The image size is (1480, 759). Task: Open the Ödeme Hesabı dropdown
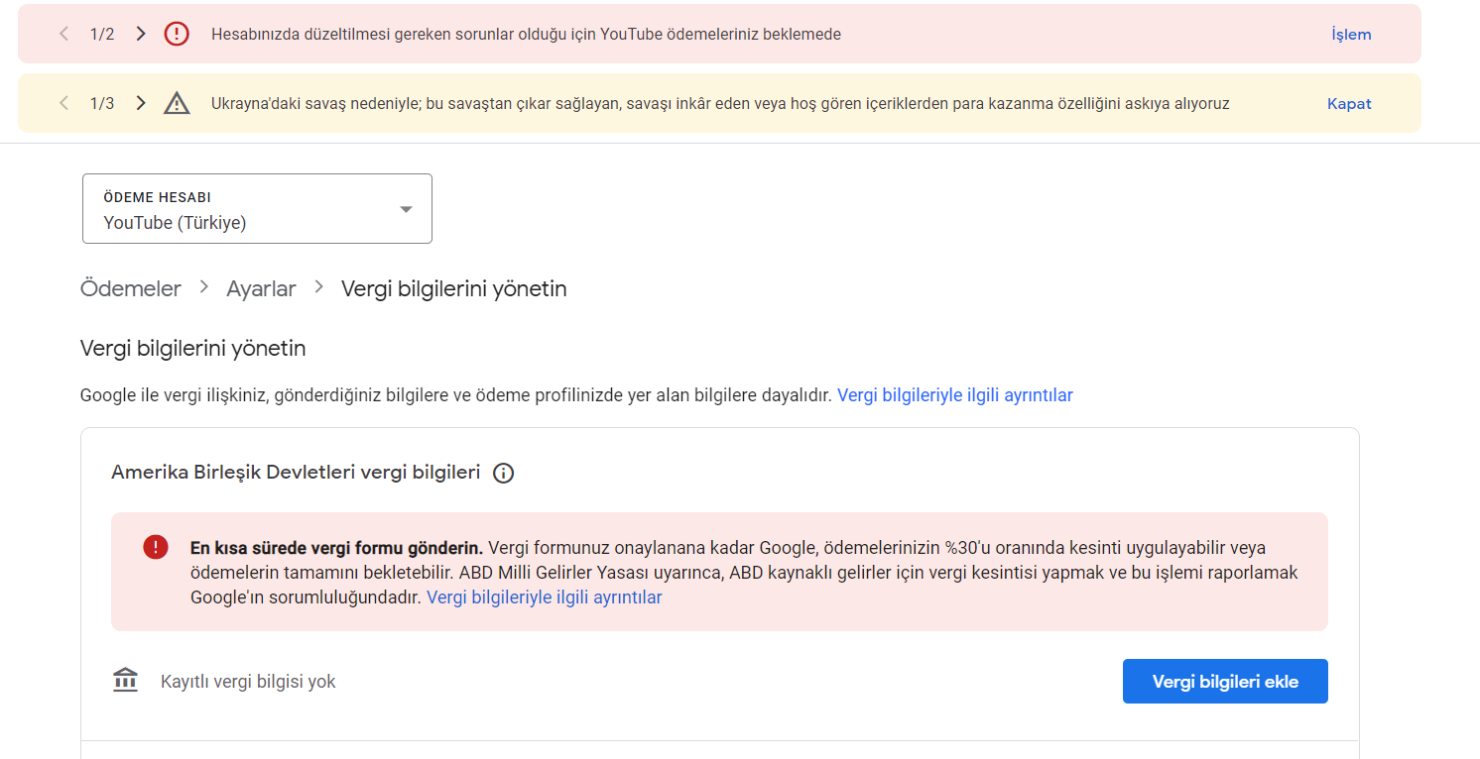(x=257, y=208)
